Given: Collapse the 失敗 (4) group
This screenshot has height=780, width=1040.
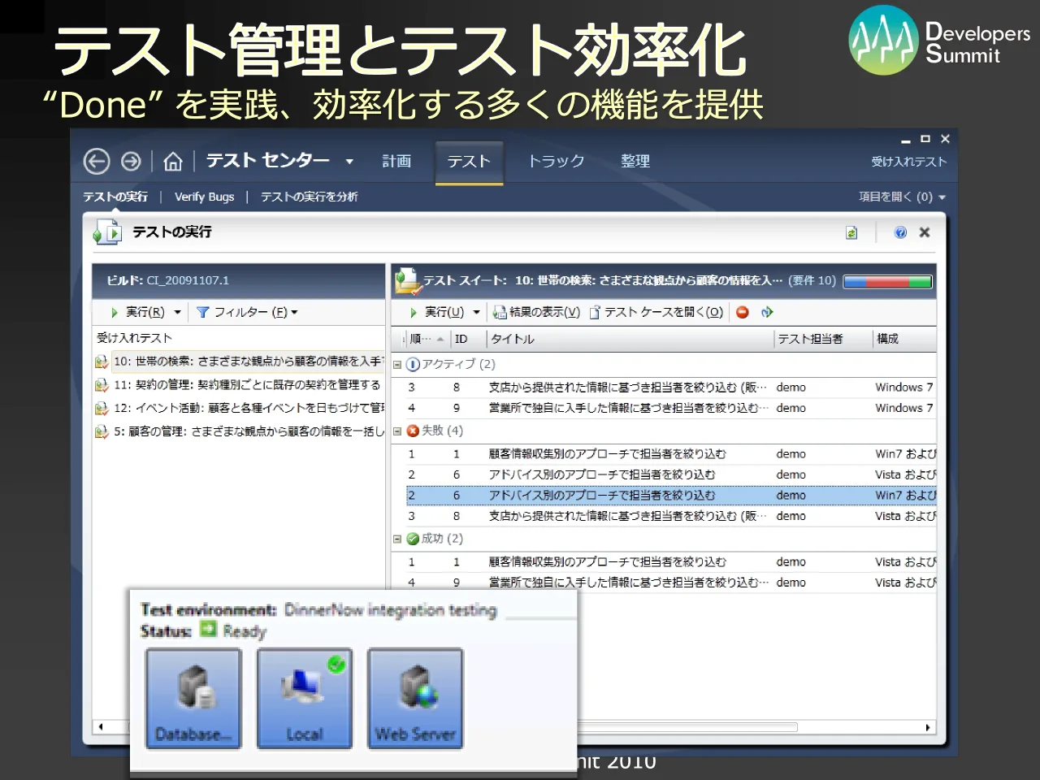Looking at the screenshot, I should [397, 431].
